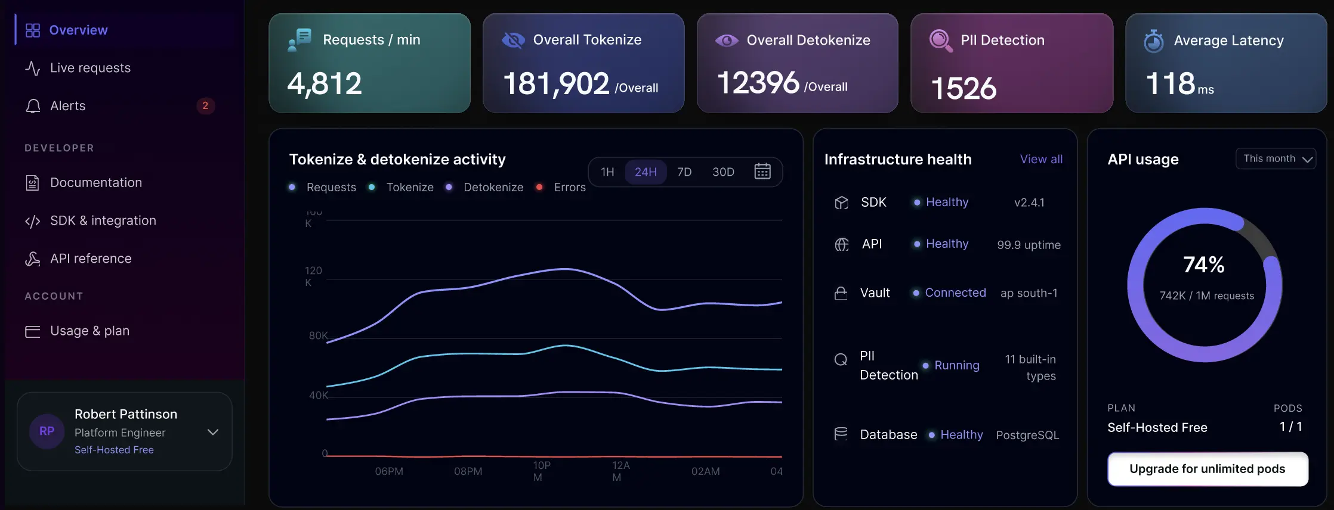Click the Overall Detokenize eye icon
The width and height of the screenshot is (1334, 510).
pyautogui.click(x=727, y=41)
